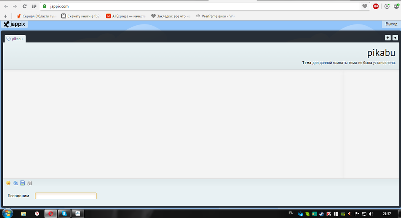Click the heart bookmark icon in address bar
Image resolution: width=401 pixels, height=218 pixels.
pos(365,6)
